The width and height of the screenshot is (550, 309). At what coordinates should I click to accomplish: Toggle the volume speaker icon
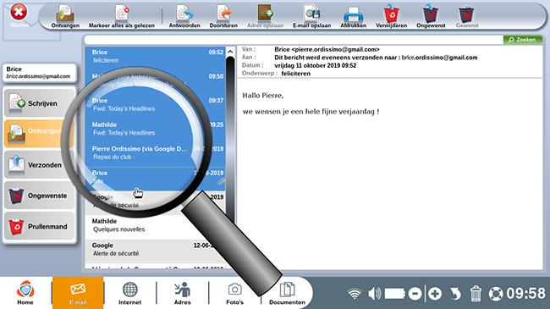tap(374, 293)
